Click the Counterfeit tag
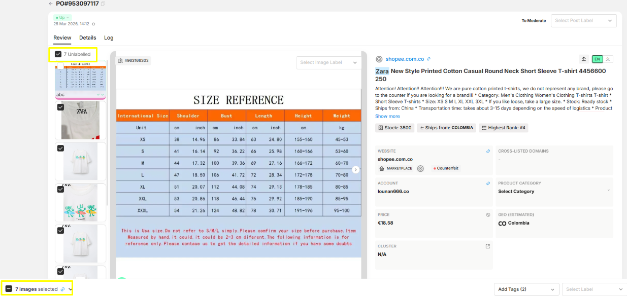Image resolution: width=627 pixels, height=296 pixels. pyautogui.click(x=446, y=168)
